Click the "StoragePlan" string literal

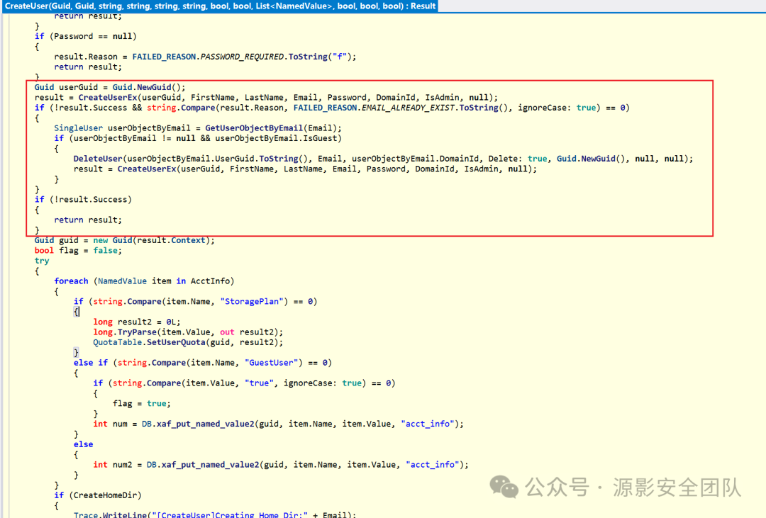pos(252,302)
